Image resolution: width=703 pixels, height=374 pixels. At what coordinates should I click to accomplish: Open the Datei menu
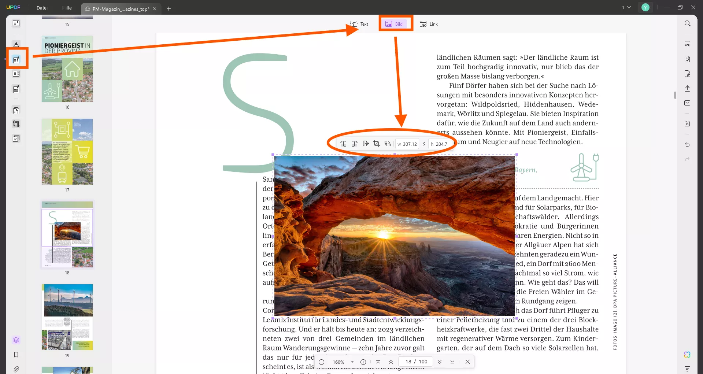[41, 8]
